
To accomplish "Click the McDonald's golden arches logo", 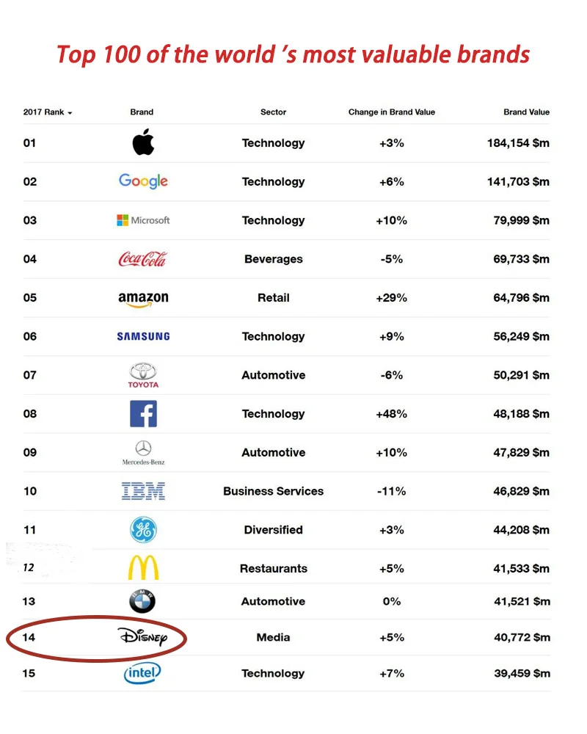I will coord(143,567).
